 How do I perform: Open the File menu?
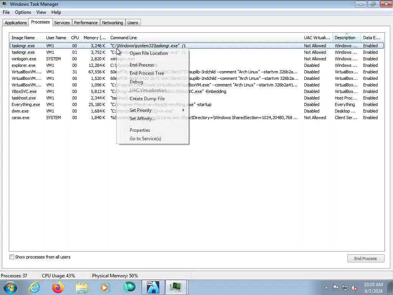point(6,12)
